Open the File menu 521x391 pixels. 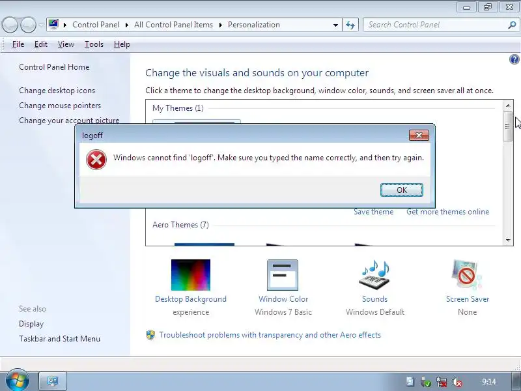(18, 44)
